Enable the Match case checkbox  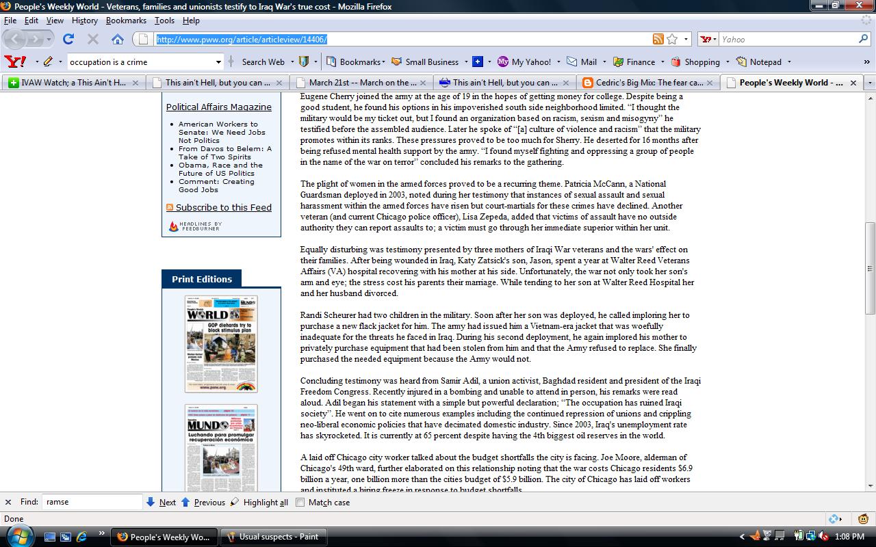click(300, 502)
